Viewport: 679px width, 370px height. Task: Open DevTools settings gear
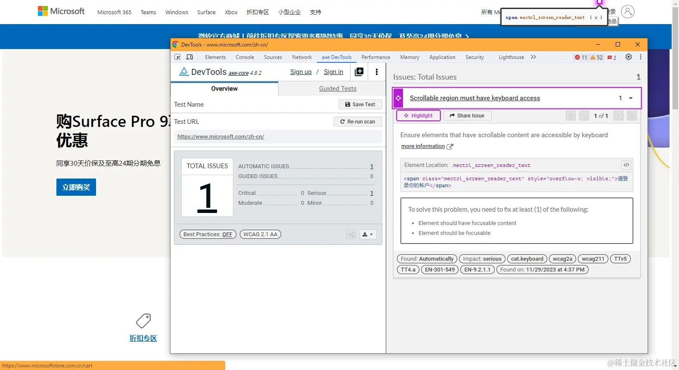pos(629,57)
